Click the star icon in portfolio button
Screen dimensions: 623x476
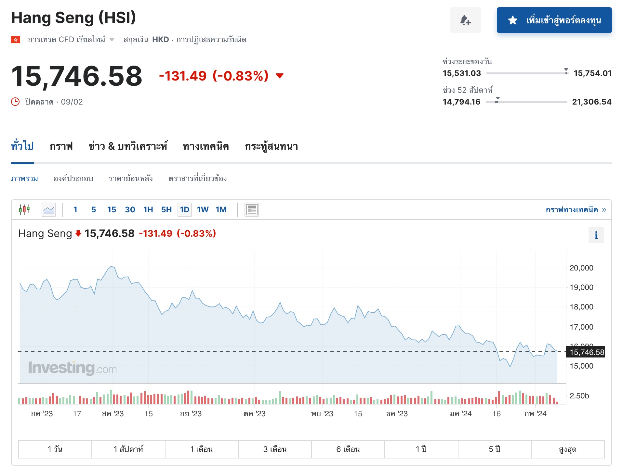512,20
